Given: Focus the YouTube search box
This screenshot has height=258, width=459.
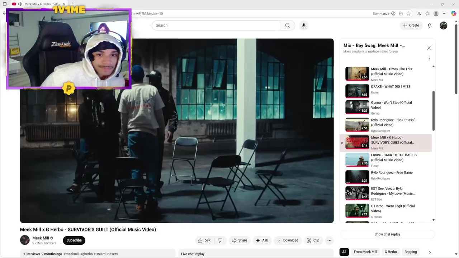Looking at the screenshot, I should 216,25.
